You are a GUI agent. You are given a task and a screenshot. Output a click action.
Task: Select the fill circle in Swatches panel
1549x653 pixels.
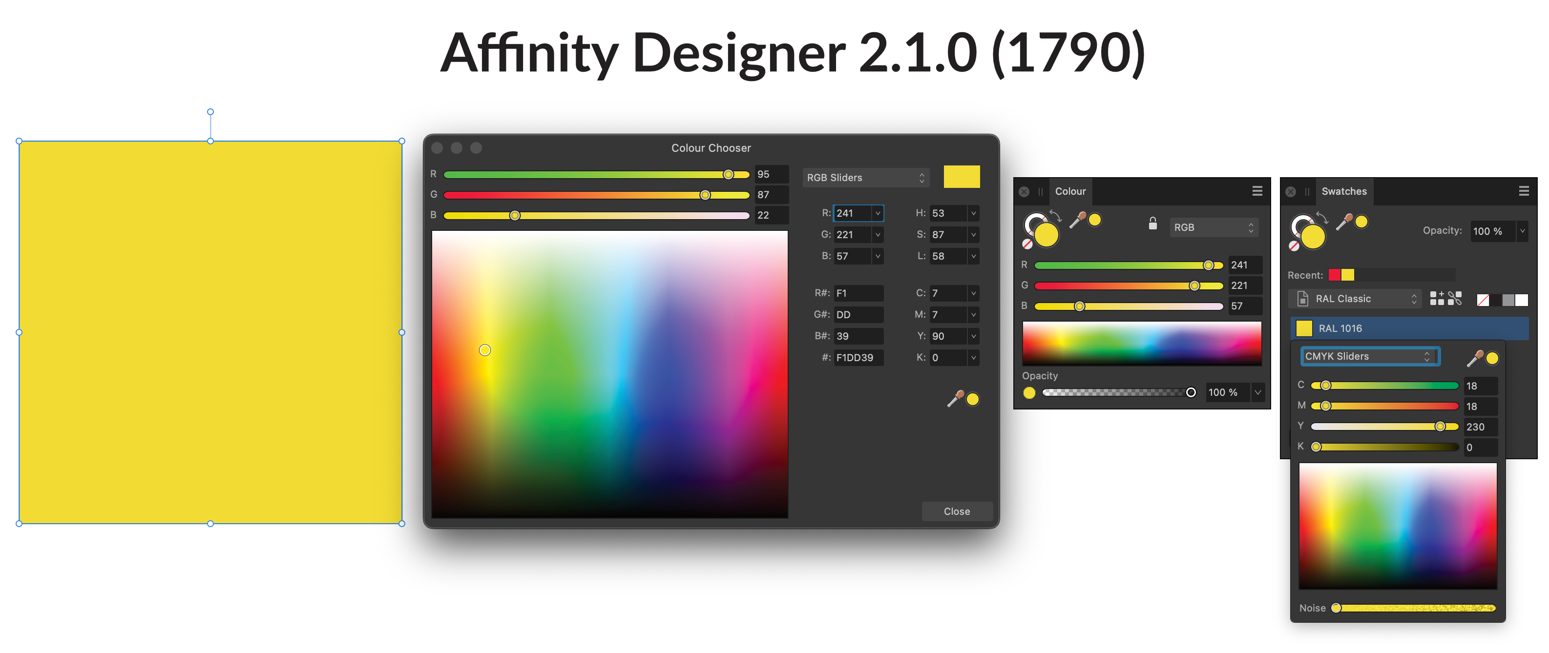pos(1313,237)
